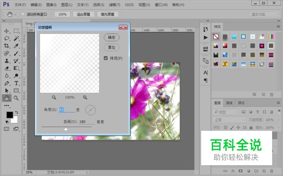The height and width of the screenshot is (176, 283).
Task: Select the Pen tool
Action: coord(7,83)
